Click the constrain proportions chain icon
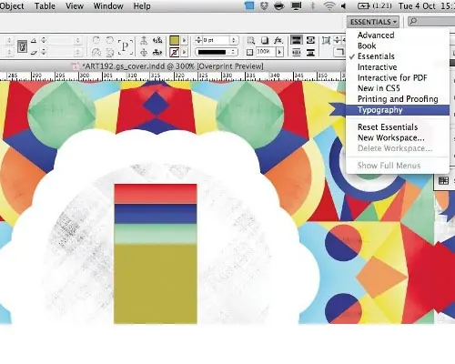The image size is (455, 364). click(x=22, y=46)
